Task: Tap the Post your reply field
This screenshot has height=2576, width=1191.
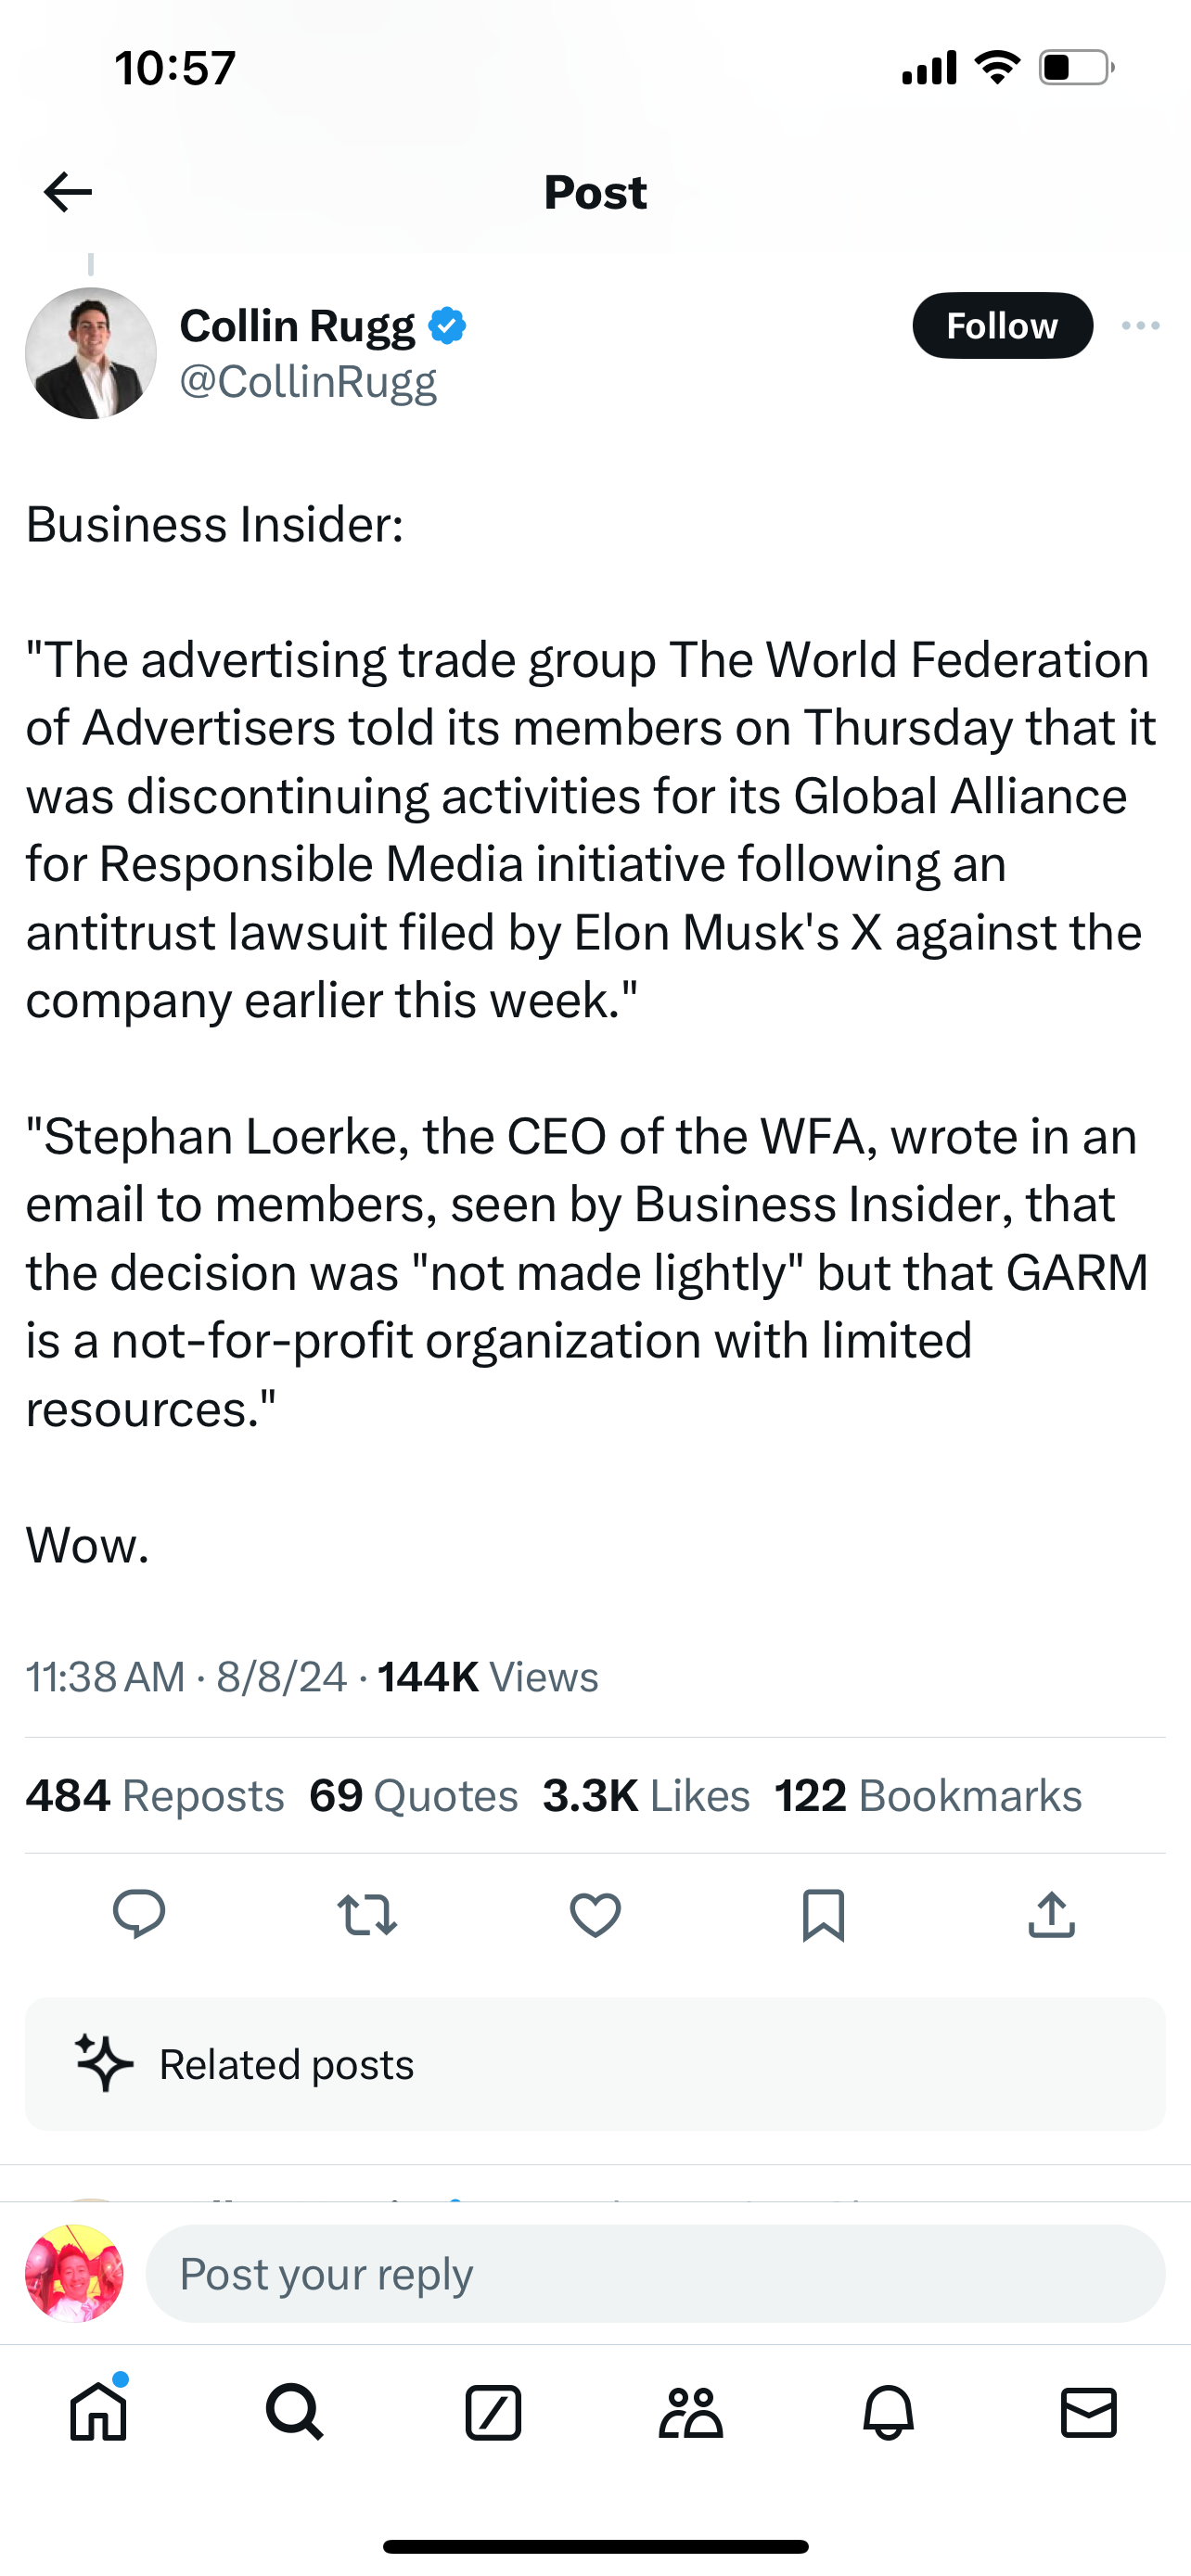Action: [655, 2274]
